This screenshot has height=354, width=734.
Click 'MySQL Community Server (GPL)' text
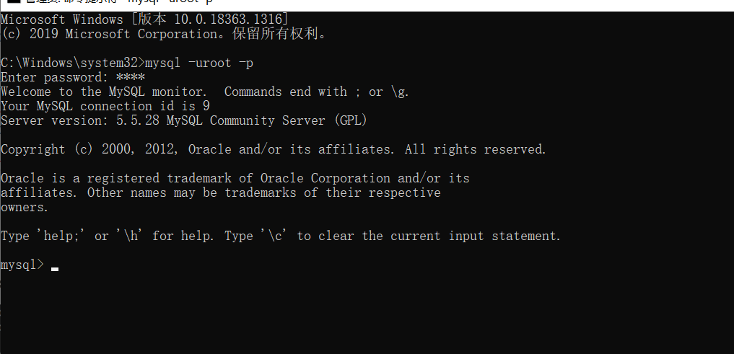coord(267,120)
